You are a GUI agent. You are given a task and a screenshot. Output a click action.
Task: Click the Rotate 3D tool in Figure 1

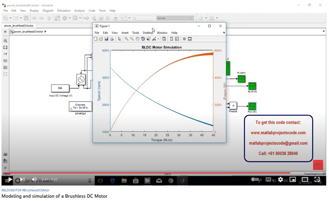(143, 39)
